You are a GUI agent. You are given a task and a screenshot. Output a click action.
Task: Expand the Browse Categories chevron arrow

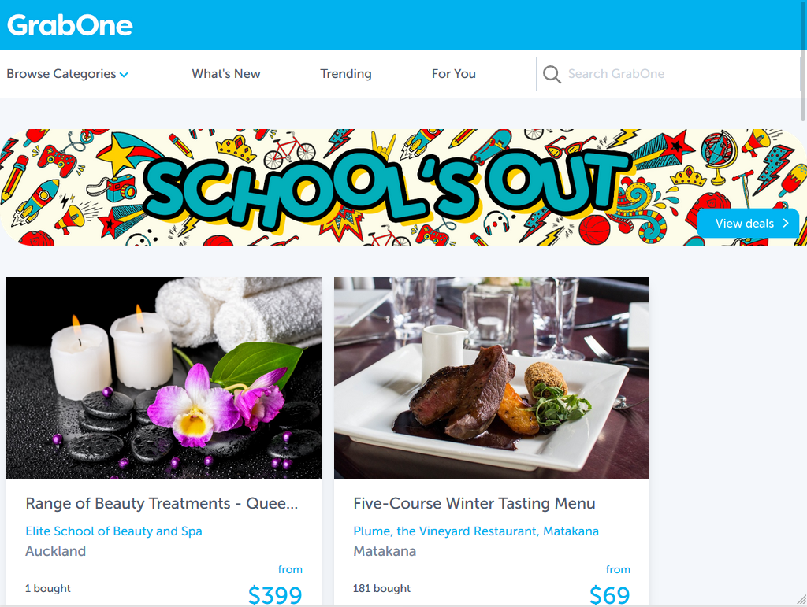coord(124,75)
